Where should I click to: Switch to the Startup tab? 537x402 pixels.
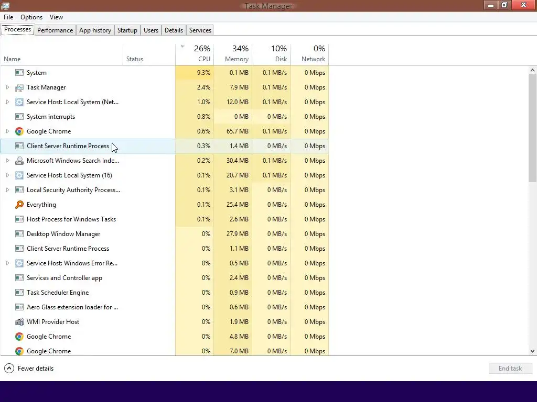[127, 30]
